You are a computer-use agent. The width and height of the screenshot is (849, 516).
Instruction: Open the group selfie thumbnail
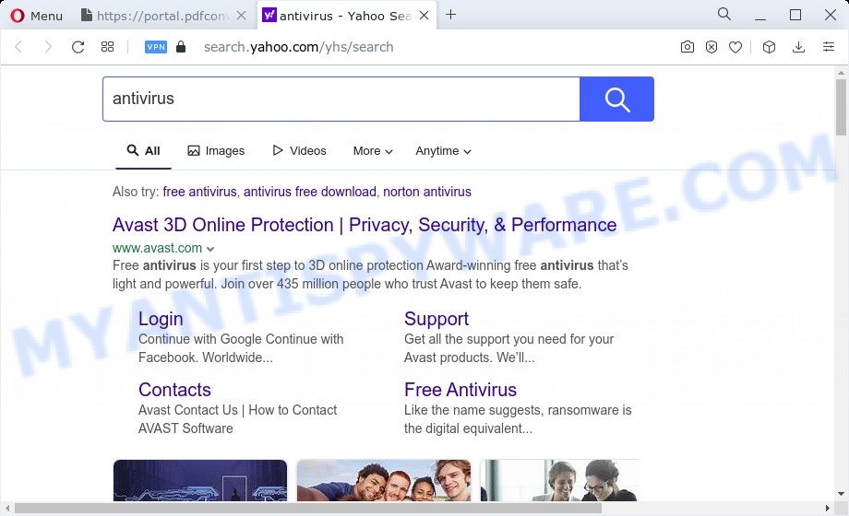(x=384, y=480)
